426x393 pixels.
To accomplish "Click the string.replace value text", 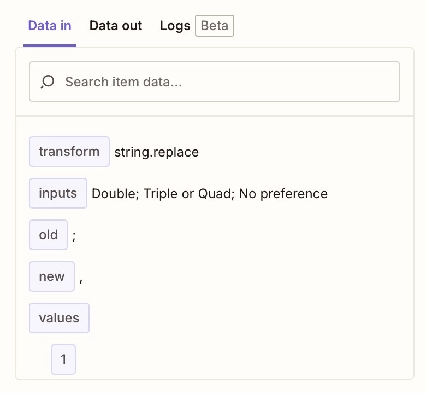I will 157,152.
